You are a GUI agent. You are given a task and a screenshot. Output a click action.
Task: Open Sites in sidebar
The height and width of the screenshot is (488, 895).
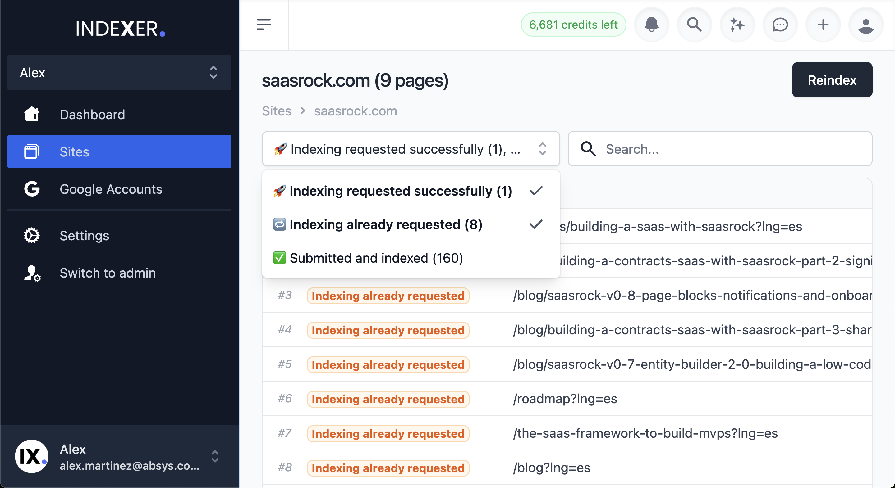point(119,152)
